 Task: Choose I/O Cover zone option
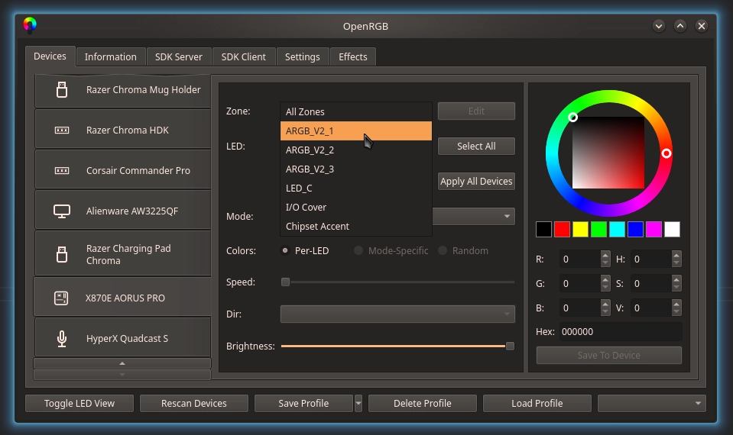pos(355,208)
